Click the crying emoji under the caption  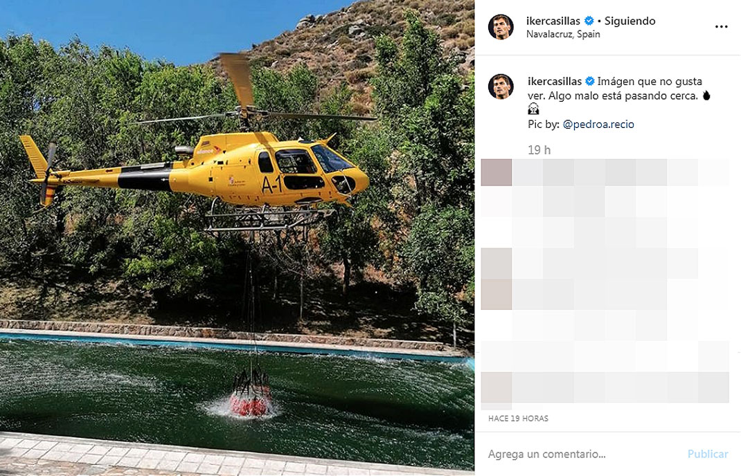pyautogui.click(x=533, y=109)
